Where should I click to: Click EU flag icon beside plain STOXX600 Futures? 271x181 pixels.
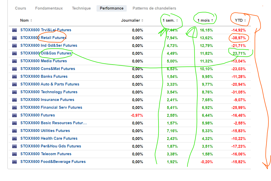(14, 115)
